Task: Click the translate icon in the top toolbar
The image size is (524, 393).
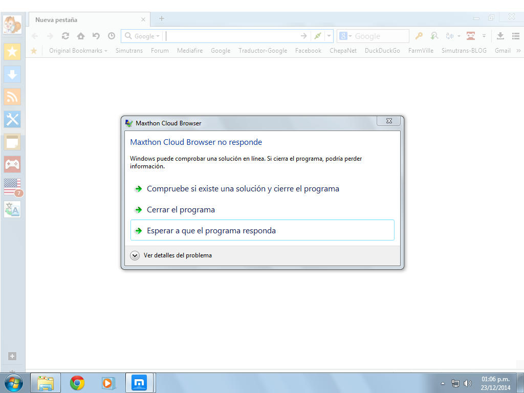Action: [450, 36]
